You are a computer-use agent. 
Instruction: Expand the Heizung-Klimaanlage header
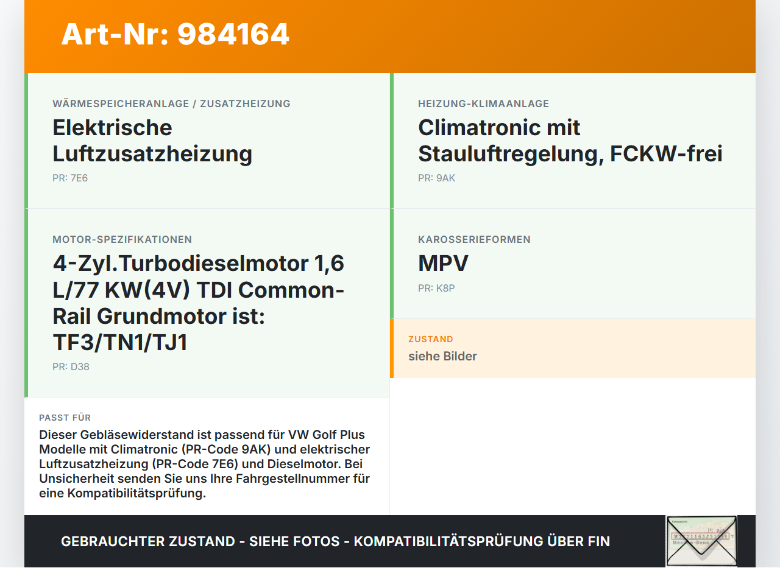tap(483, 103)
